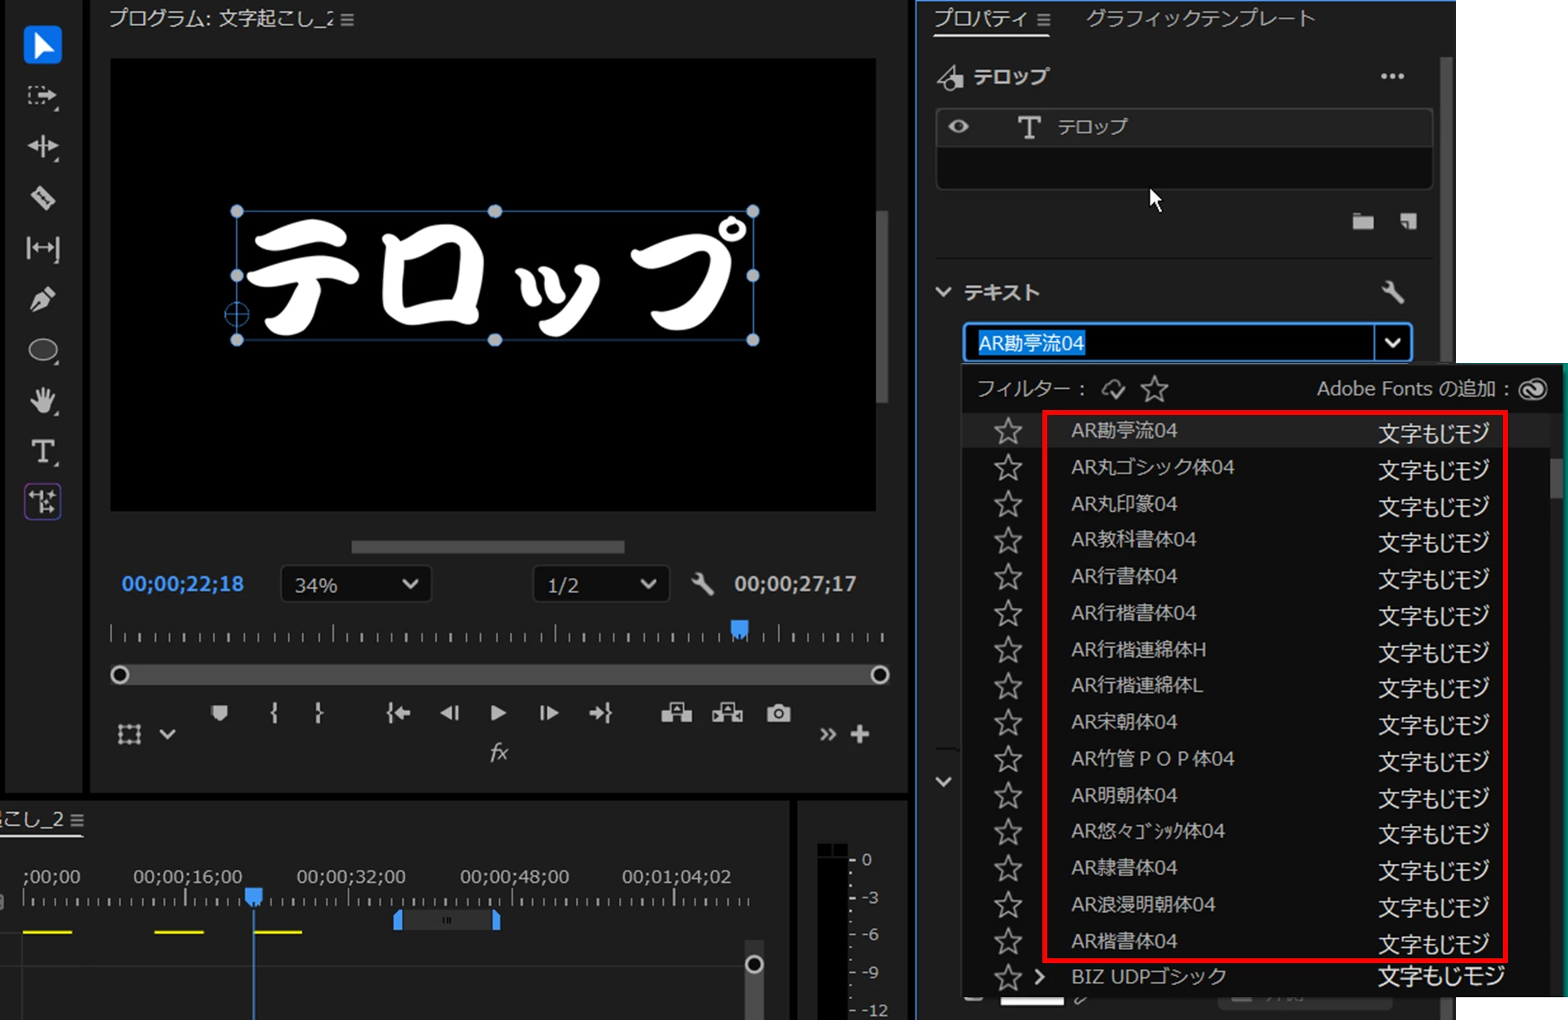This screenshot has height=1020, width=1568.
Task: Favorite the AR丸ゴシック体04 font
Action: [x=1008, y=467]
